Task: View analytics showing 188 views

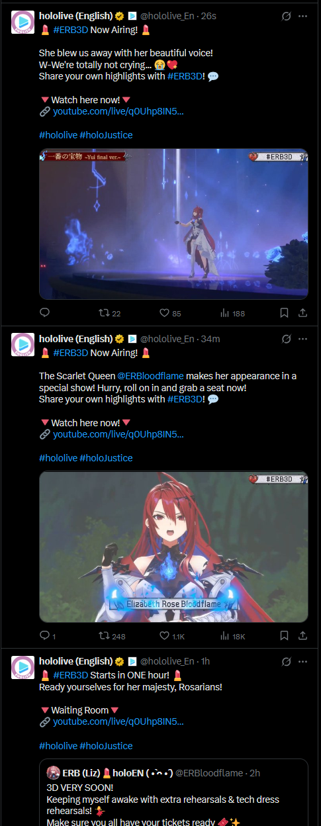Action: [x=232, y=313]
